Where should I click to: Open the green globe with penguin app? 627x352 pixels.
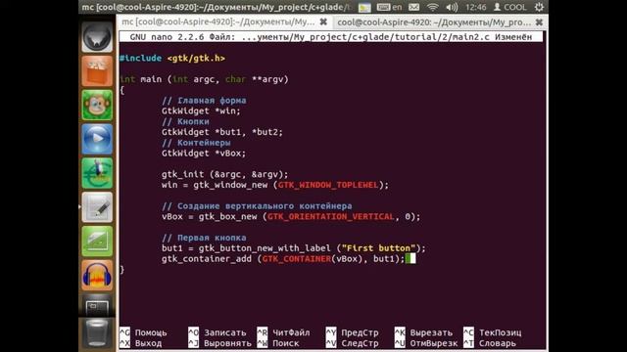tap(97, 173)
